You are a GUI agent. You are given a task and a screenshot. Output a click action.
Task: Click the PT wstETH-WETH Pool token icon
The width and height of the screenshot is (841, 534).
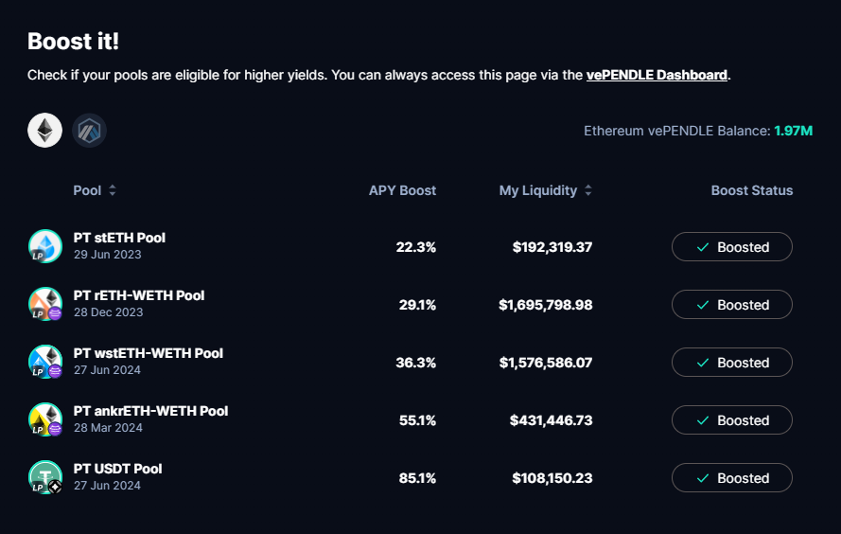point(44,362)
